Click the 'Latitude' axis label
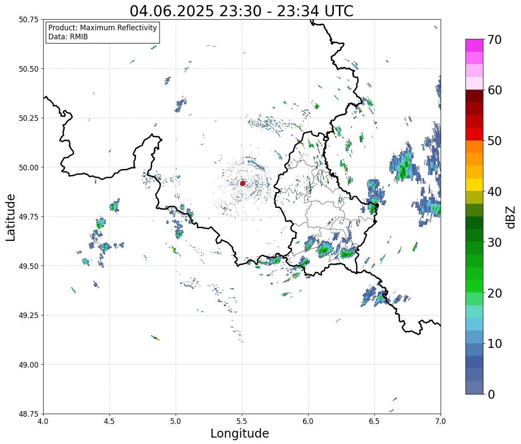 tap(11, 217)
